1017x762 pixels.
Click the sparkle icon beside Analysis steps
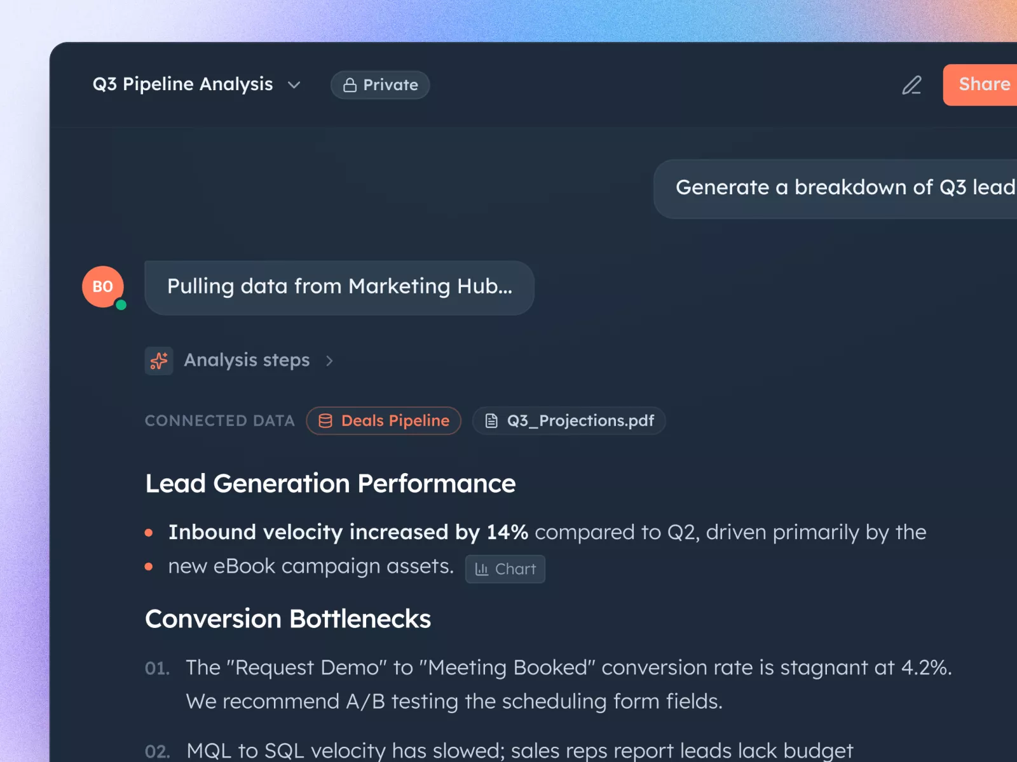tap(159, 361)
